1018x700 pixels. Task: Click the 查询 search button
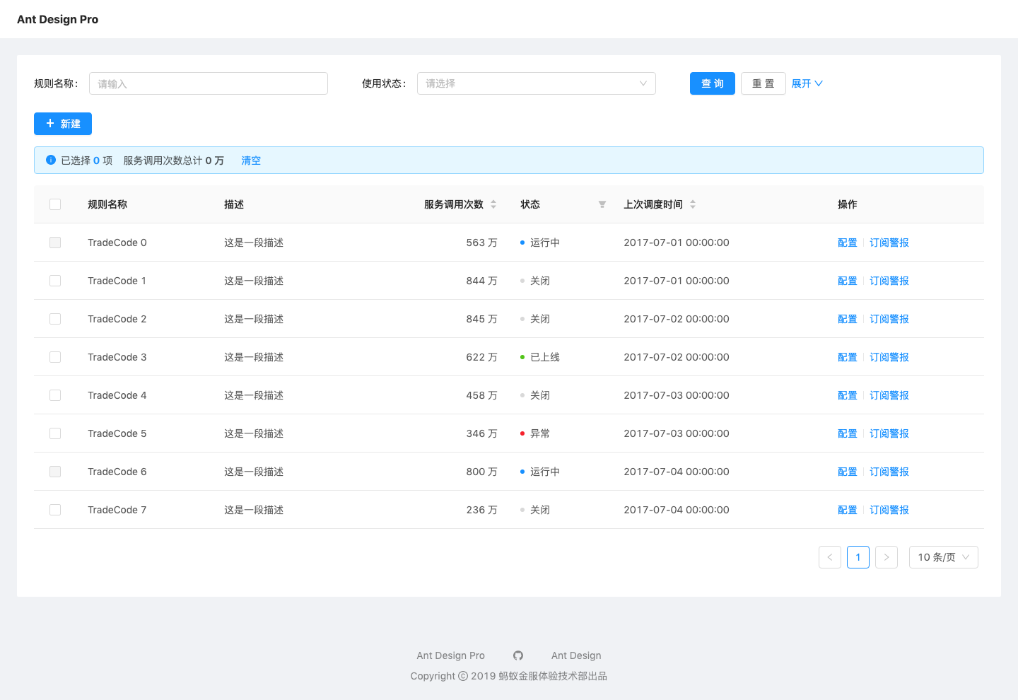coord(713,83)
